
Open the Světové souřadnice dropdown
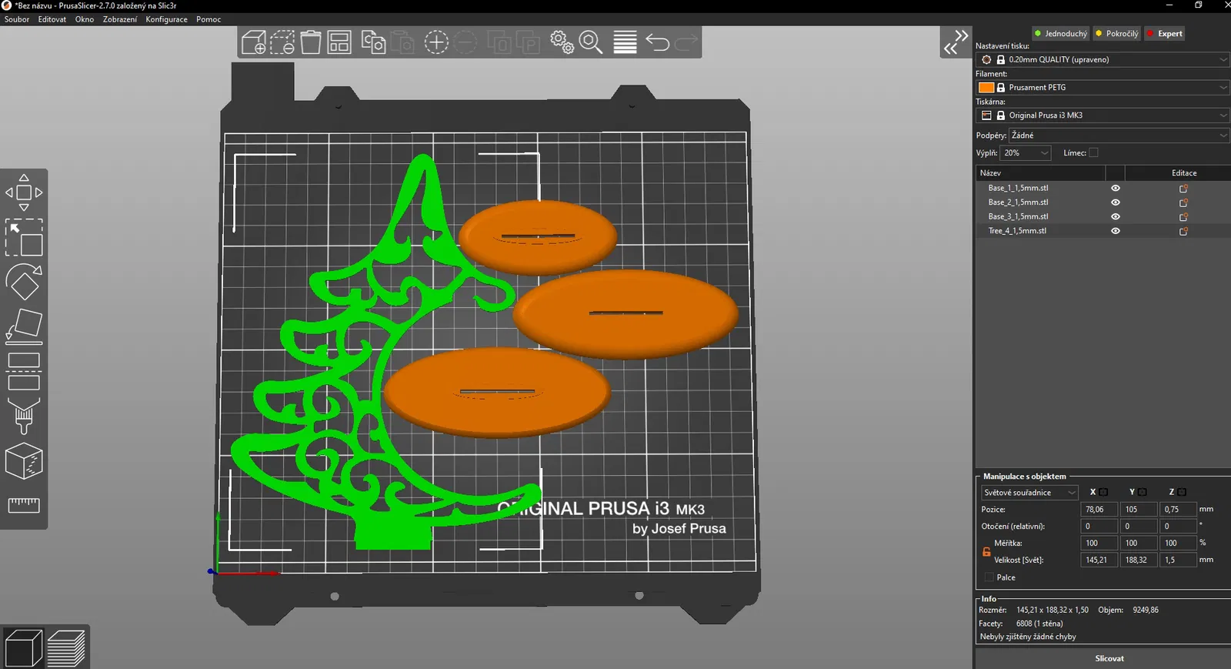click(x=1029, y=493)
